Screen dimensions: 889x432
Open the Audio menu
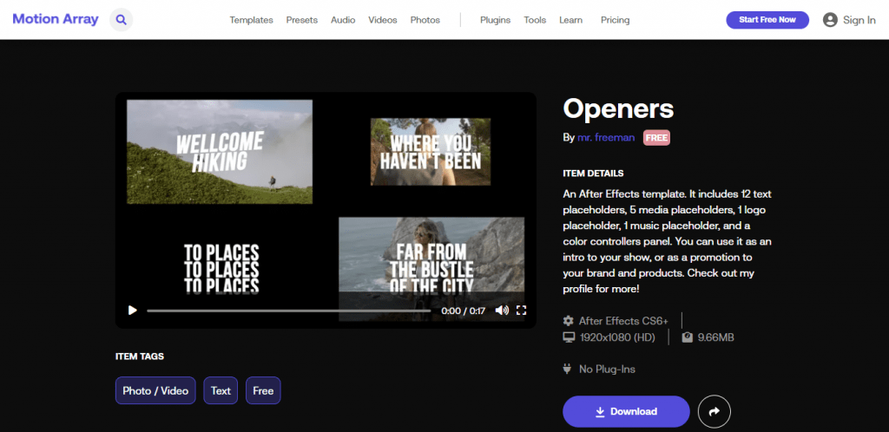(343, 20)
